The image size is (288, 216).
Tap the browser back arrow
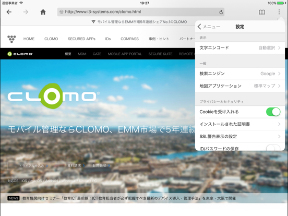click(x=9, y=12)
